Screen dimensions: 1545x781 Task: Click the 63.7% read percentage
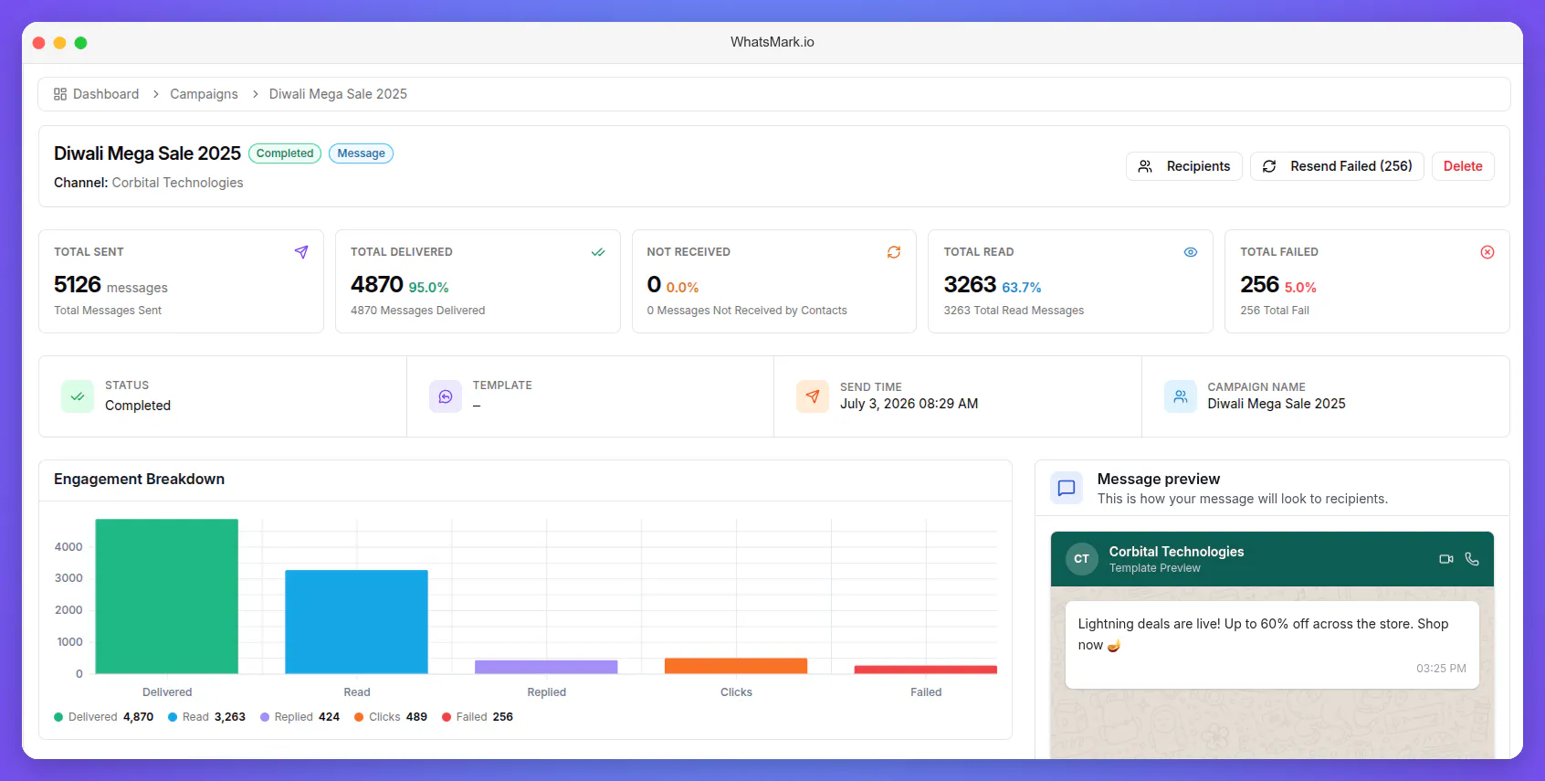[1022, 288]
